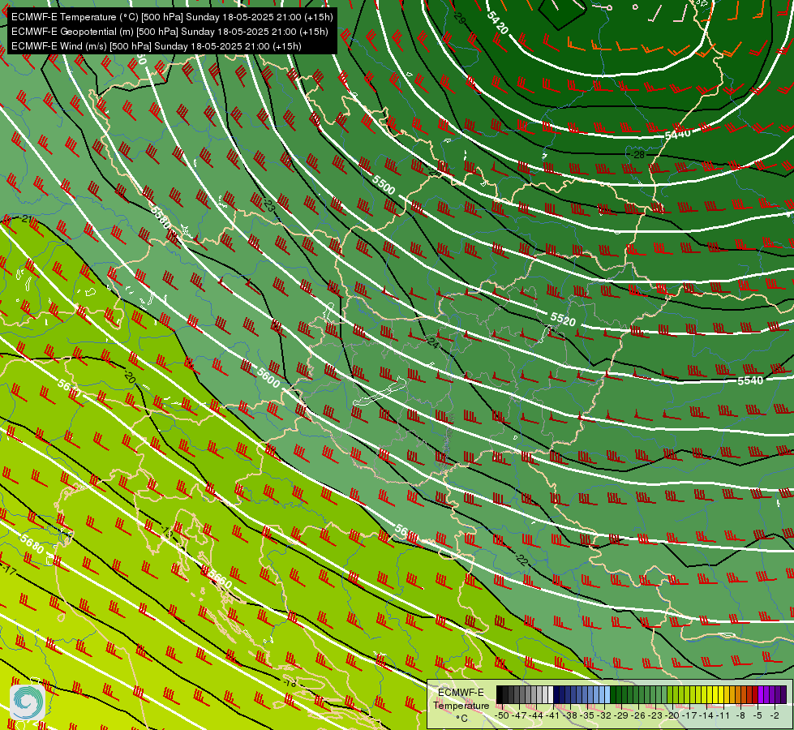Screen dimensions: 794x730
Task: Pick the darkest green swatch above -29 in legend
Action: 613,694
